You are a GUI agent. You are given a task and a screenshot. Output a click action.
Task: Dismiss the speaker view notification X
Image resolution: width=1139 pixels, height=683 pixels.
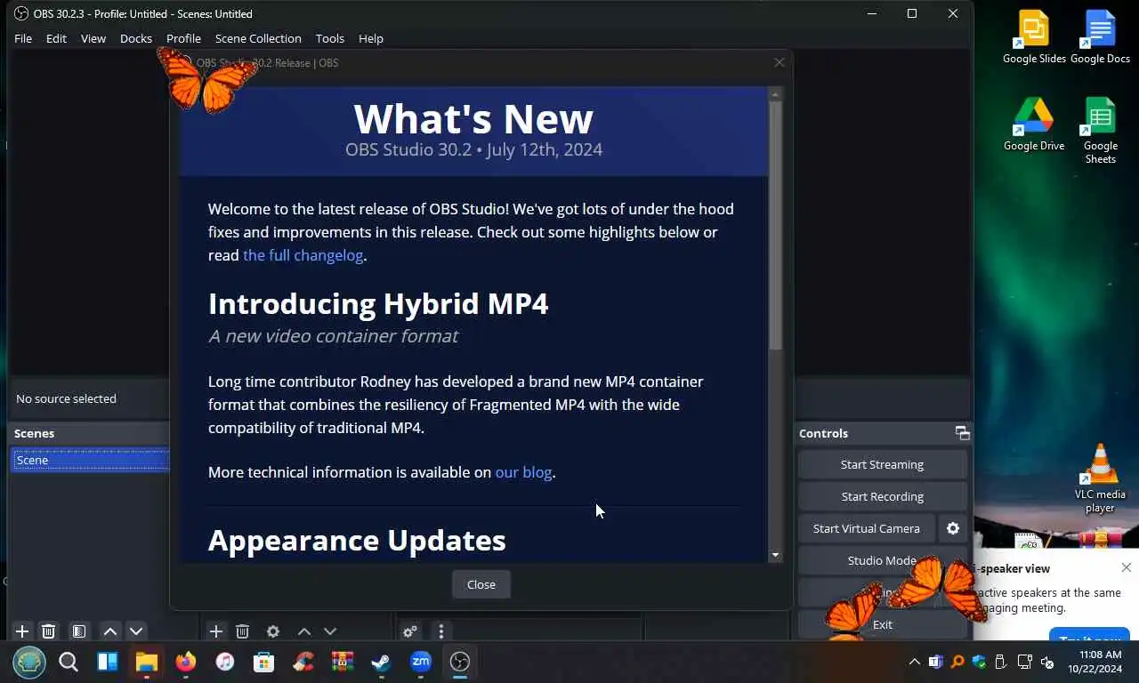[1127, 567]
